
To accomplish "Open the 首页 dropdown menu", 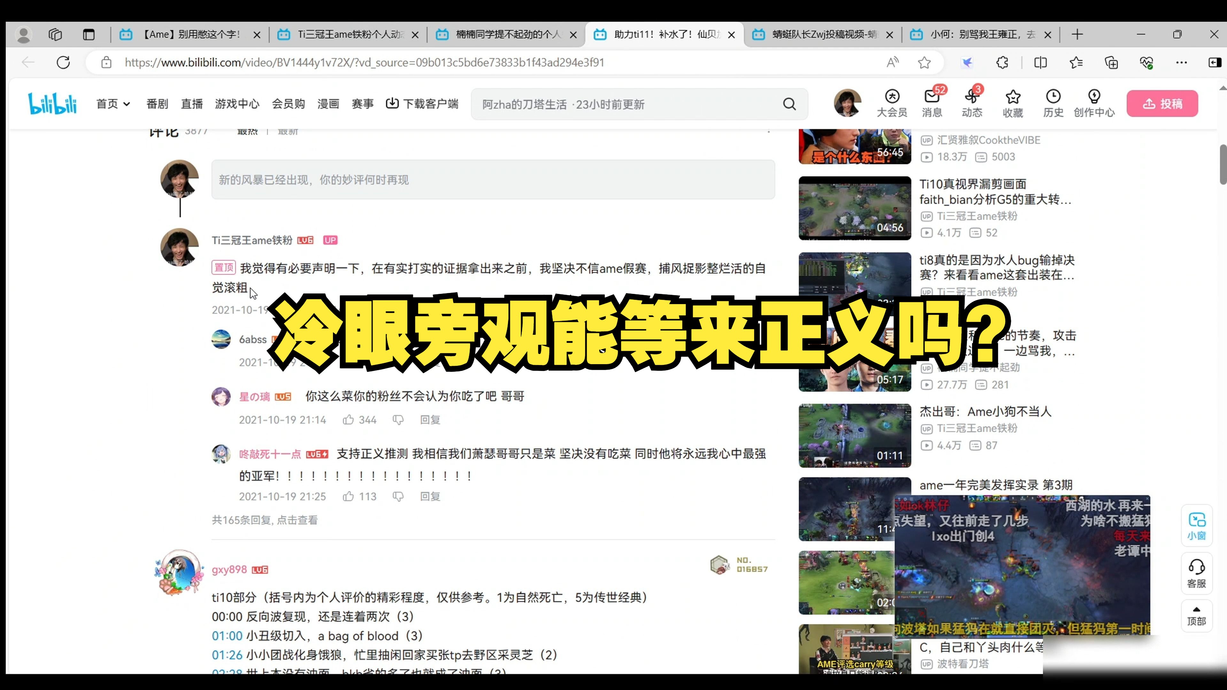I will pyautogui.click(x=113, y=104).
